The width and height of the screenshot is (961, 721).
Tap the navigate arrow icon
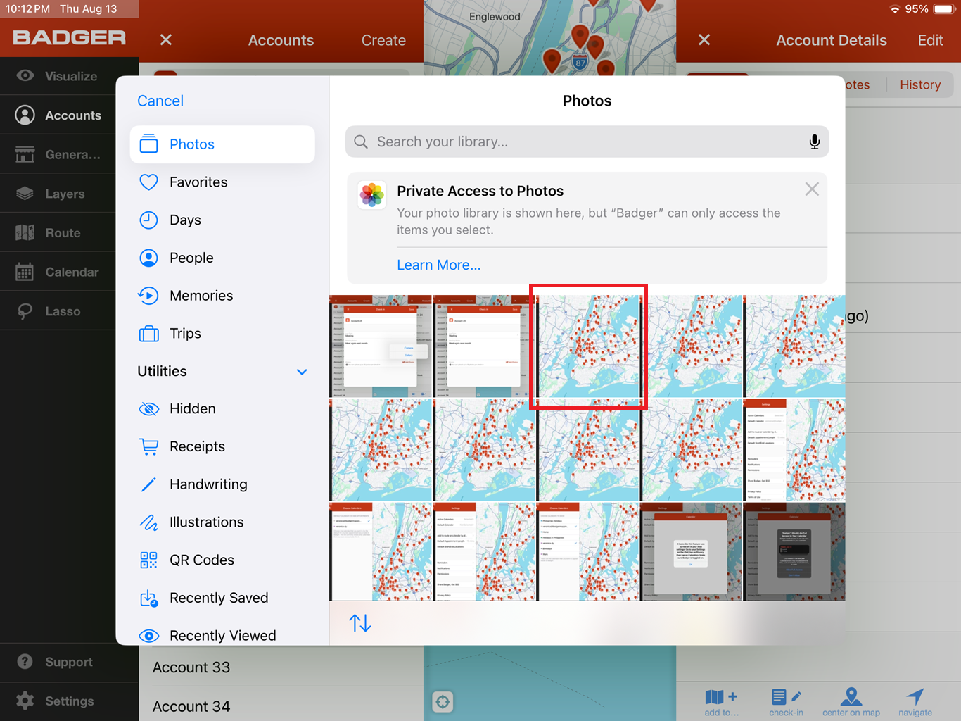(915, 701)
